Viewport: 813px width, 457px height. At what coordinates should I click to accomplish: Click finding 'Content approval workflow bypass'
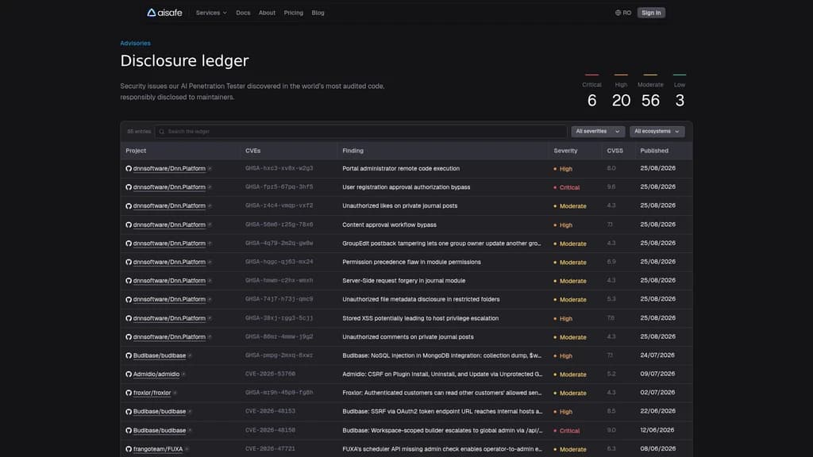pyautogui.click(x=389, y=225)
